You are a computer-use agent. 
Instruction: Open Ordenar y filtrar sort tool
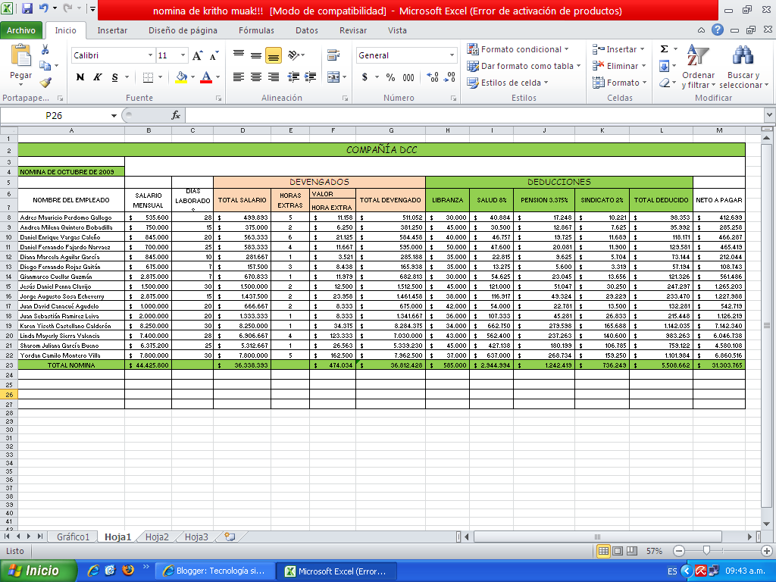click(698, 67)
